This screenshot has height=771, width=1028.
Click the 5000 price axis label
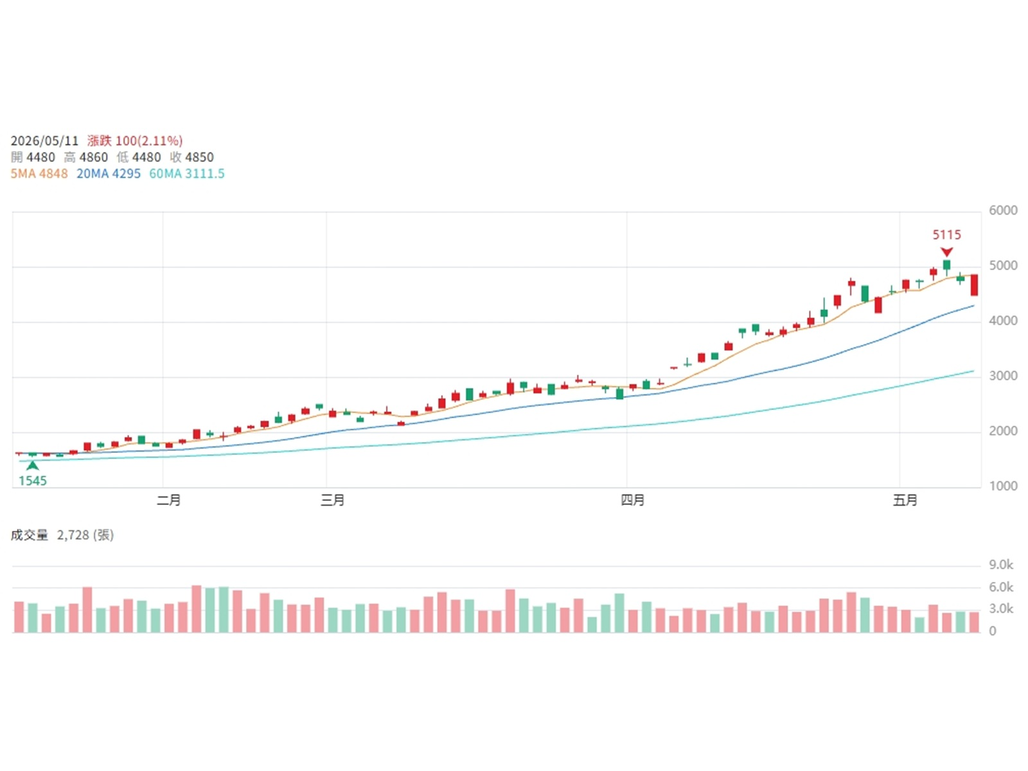point(1004,265)
